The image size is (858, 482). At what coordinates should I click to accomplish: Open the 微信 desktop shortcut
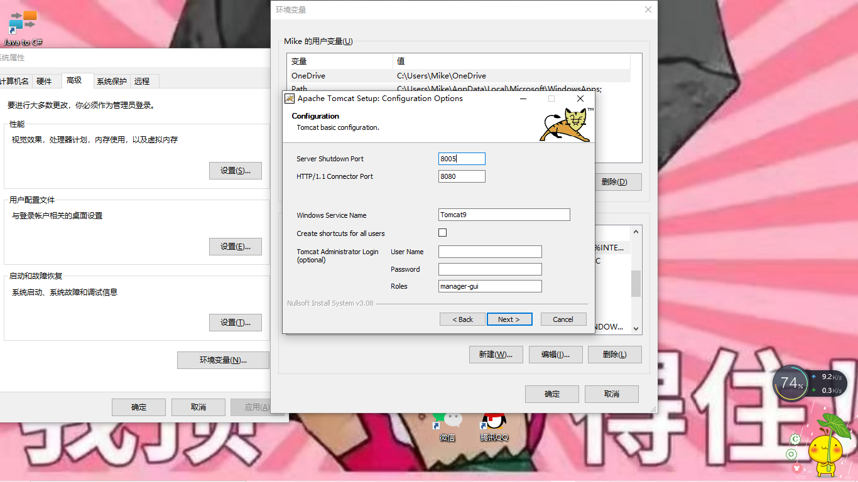click(447, 427)
